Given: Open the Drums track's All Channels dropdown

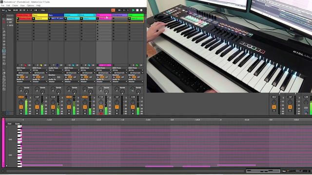Looking at the screenshot, I should 72,72.
